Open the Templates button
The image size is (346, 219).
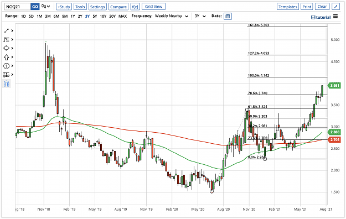tap(288, 7)
